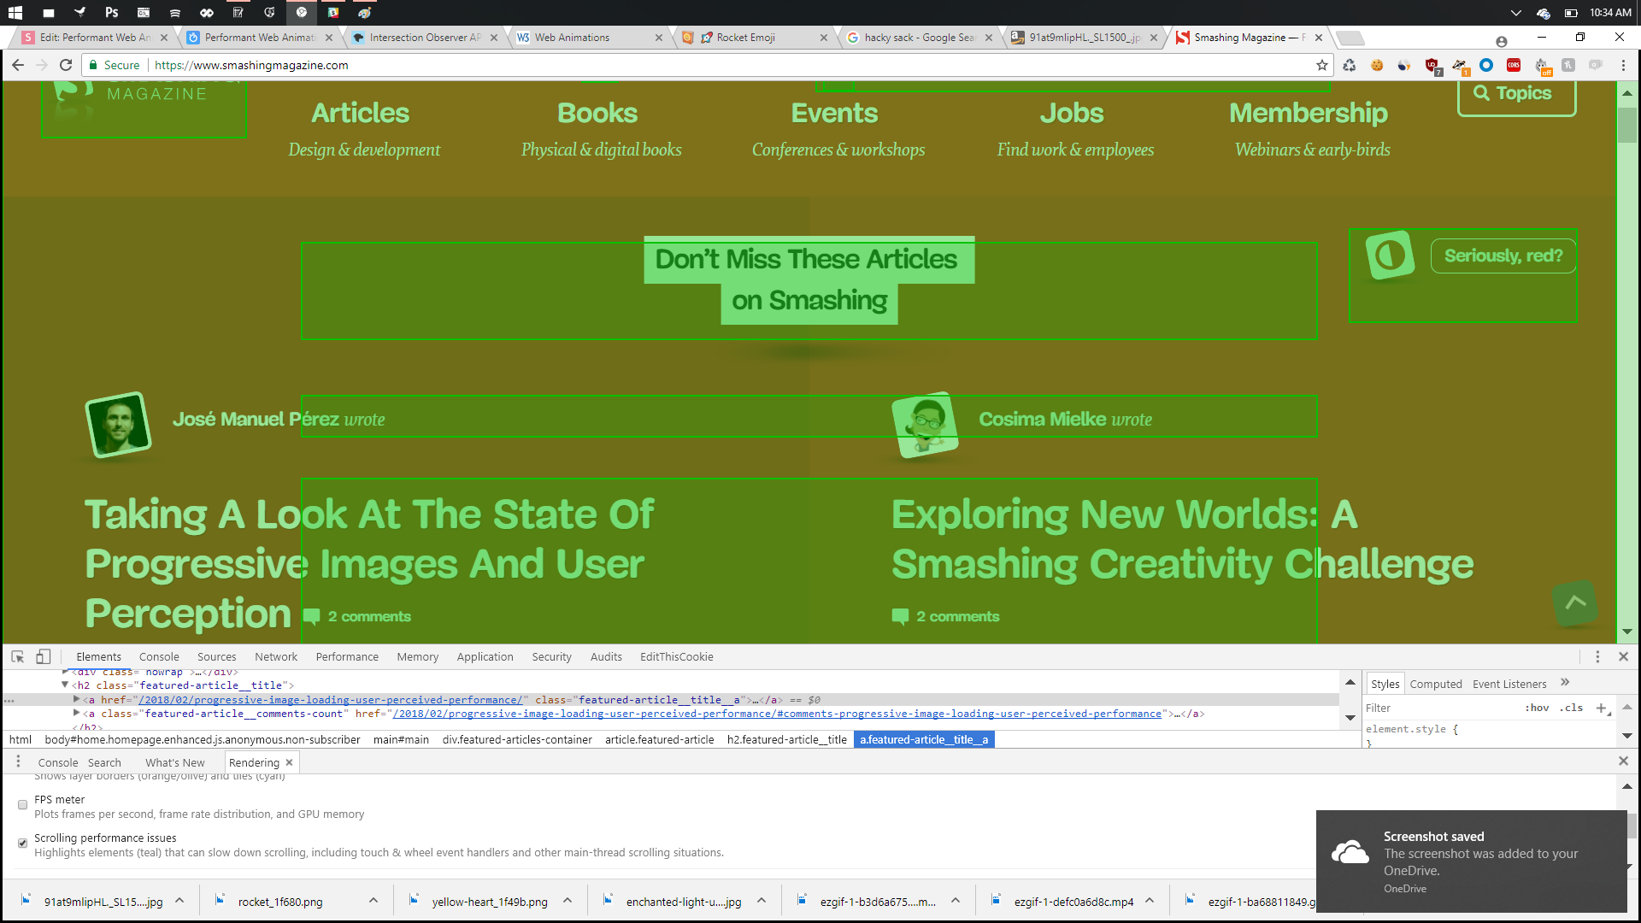The height and width of the screenshot is (923, 1641).
Task: Open the Computed styles tab
Action: click(x=1435, y=684)
